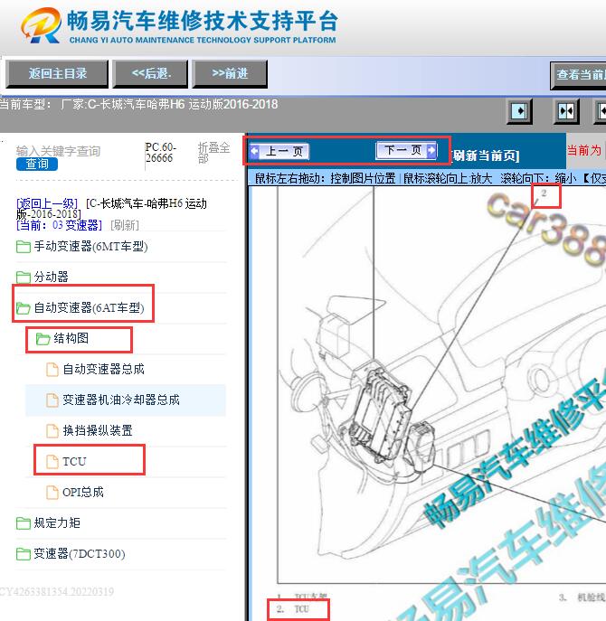Click the page icon beside 变速器机油冷却器总成
Viewport: 606px width, 621px height.
52,400
